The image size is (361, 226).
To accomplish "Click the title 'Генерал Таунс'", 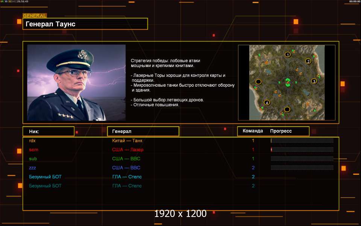I will (x=50, y=24).
